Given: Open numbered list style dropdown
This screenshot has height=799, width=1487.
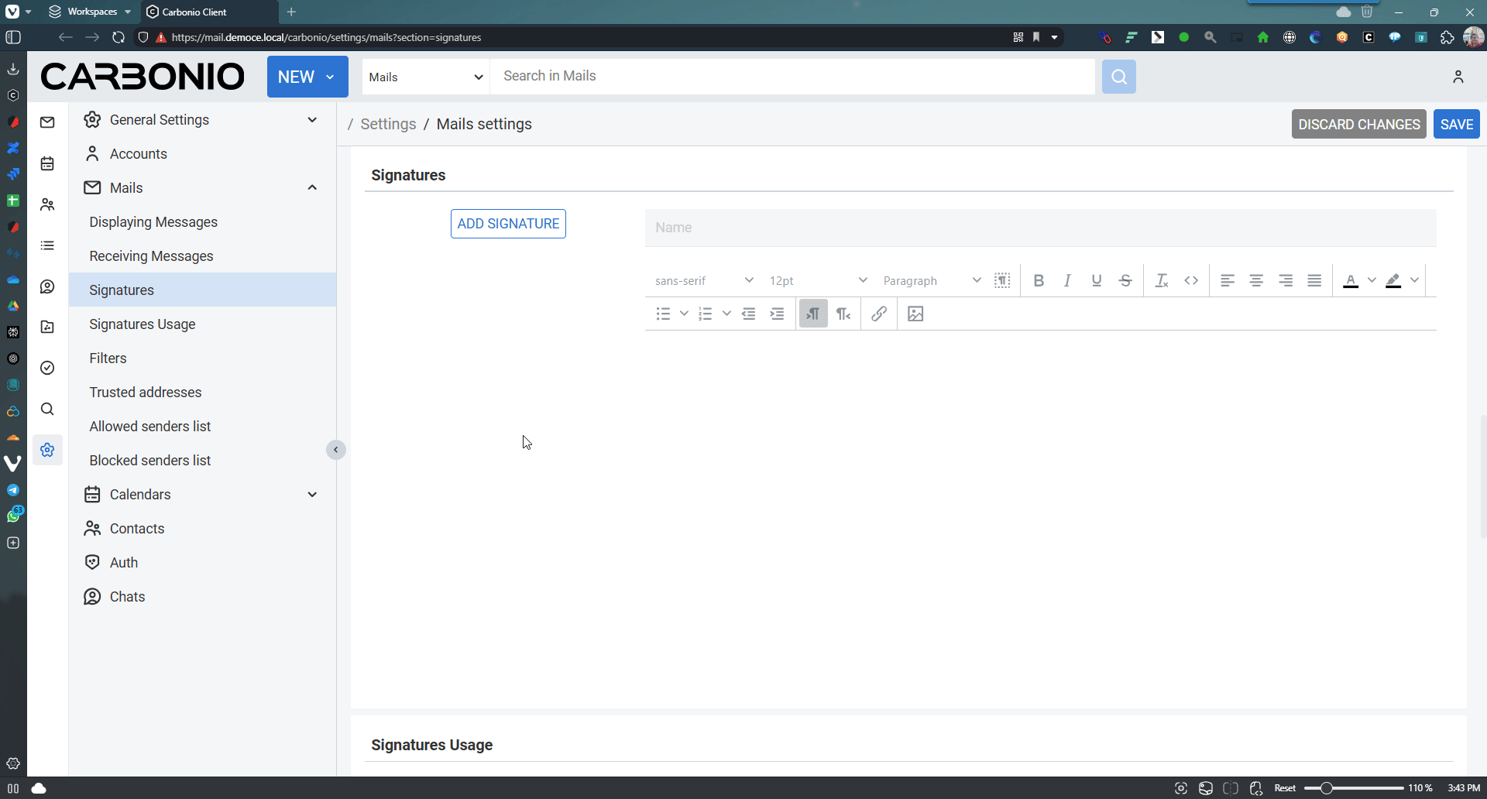Looking at the screenshot, I should pos(726,314).
